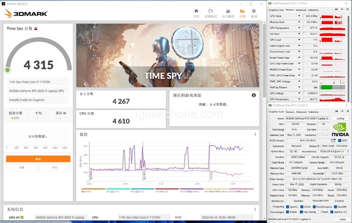Toggle the Ray Tracing checkbox

tap(302, 212)
